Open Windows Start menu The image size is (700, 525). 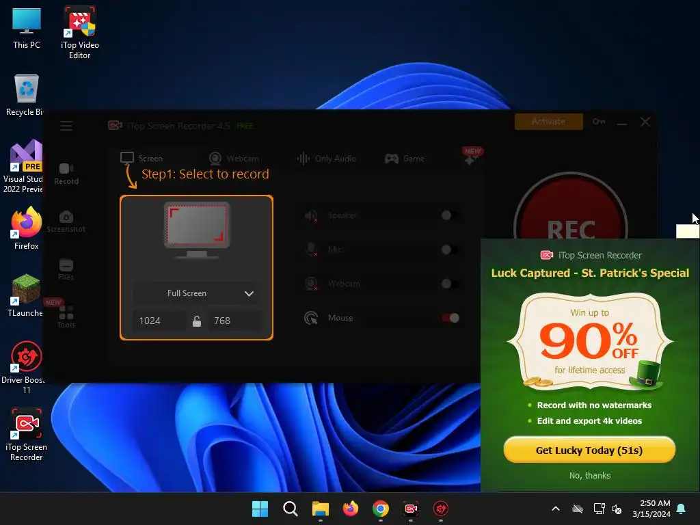260,509
